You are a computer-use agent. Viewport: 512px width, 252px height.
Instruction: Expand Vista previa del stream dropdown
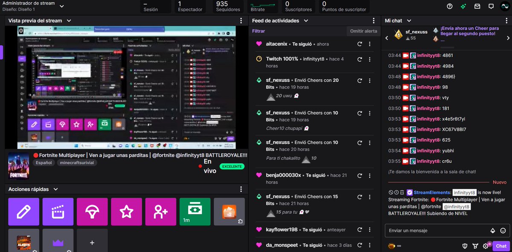coord(69,20)
